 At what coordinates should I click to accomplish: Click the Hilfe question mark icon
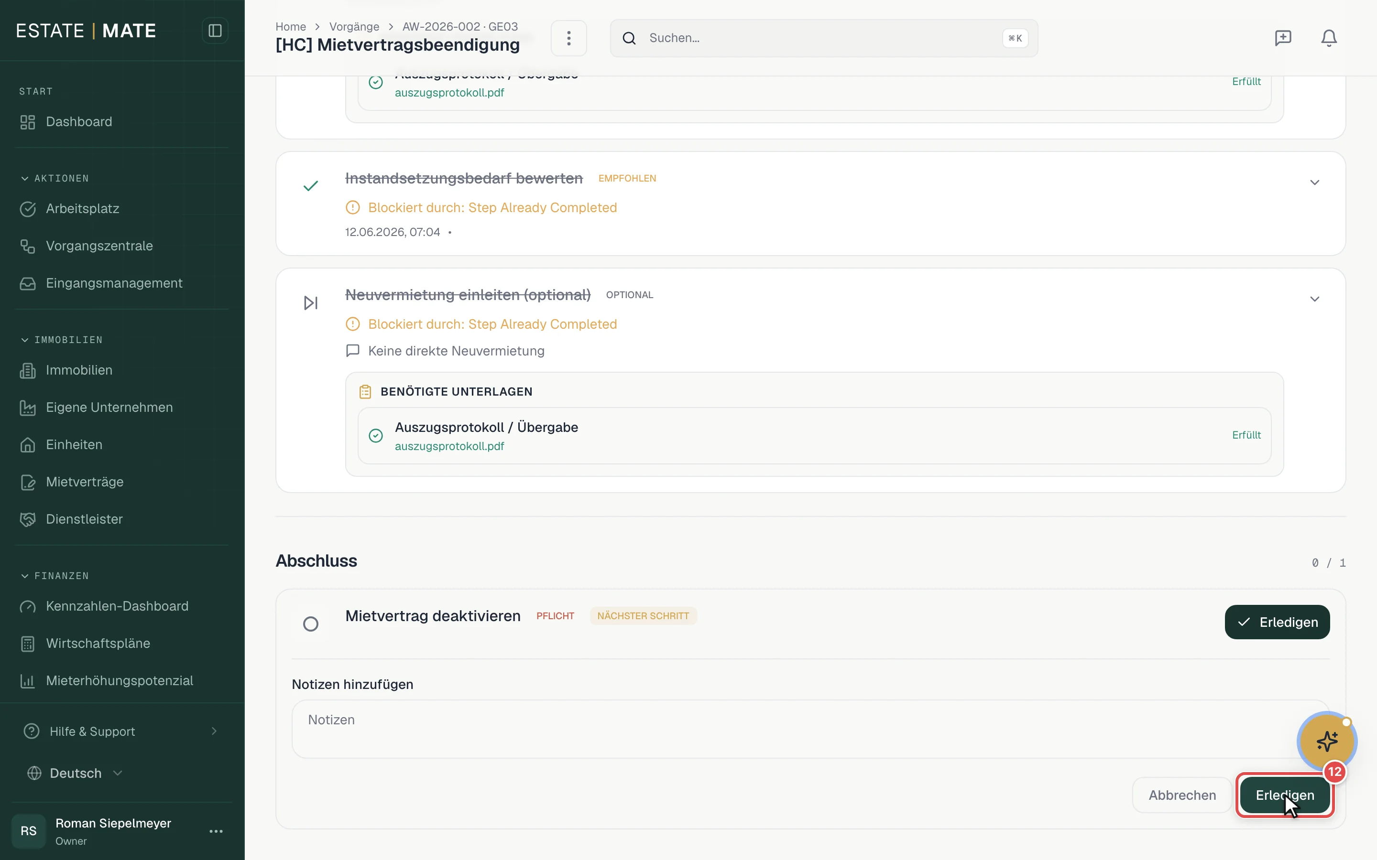pos(31,731)
